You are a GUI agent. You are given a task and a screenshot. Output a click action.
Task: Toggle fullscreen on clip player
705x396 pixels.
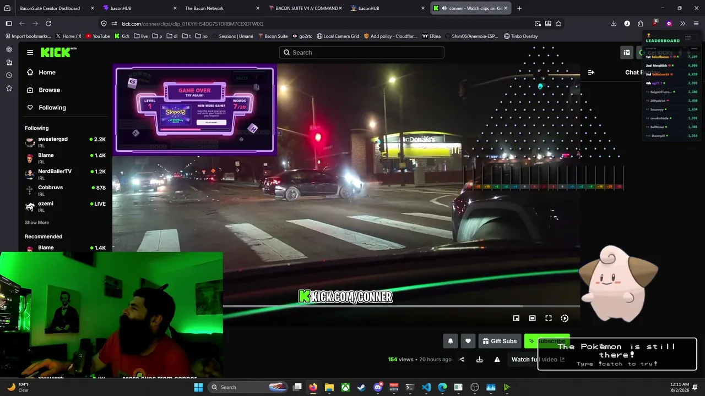click(x=549, y=318)
